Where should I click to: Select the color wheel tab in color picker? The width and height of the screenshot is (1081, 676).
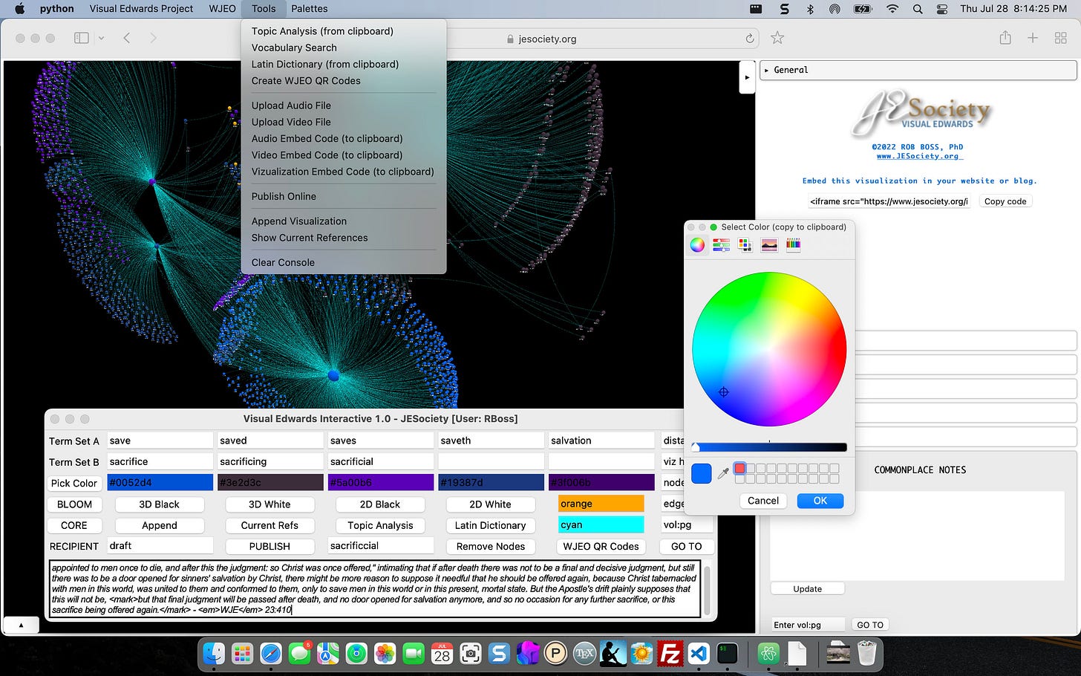(x=697, y=245)
